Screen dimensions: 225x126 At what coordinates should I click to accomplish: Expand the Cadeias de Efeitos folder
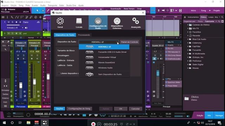pos(188,25)
